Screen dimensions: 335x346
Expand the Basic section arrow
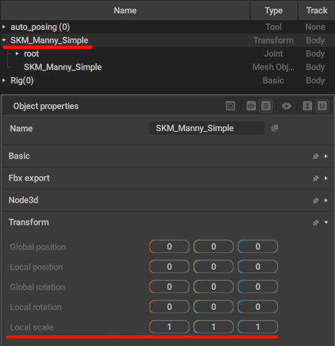(326, 156)
